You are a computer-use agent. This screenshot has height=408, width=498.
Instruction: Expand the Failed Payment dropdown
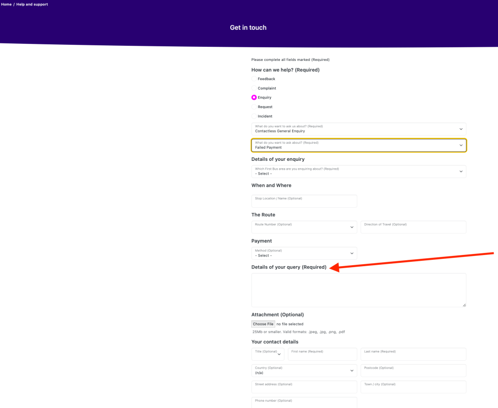[x=358, y=145]
